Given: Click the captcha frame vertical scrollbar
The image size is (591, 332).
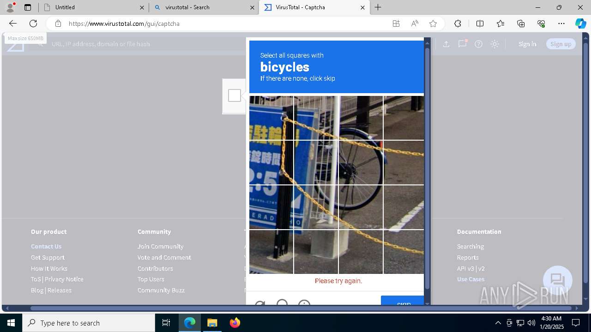Looking at the screenshot, I should click(x=427, y=168).
